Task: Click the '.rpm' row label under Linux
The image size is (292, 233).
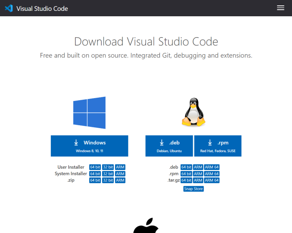Action: click(x=174, y=174)
